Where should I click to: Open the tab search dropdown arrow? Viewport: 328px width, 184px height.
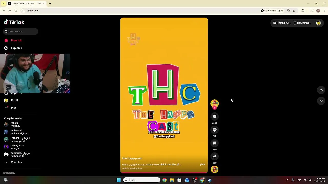point(3,4)
